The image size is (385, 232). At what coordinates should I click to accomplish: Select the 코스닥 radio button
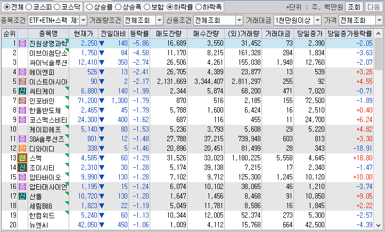57,7
